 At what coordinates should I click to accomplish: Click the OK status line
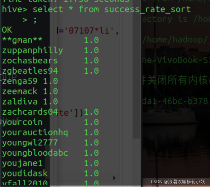pyautogui.click(x=7, y=30)
